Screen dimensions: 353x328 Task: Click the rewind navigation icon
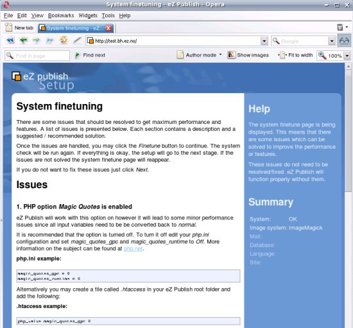tap(10, 40)
